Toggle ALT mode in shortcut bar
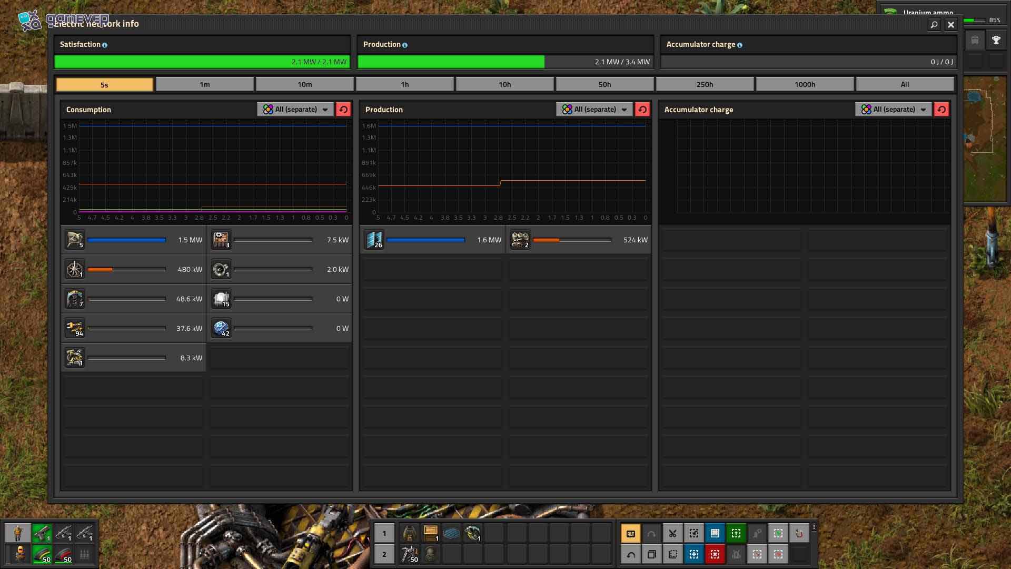The width and height of the screenshot is (1011, 569). point(630,533)
